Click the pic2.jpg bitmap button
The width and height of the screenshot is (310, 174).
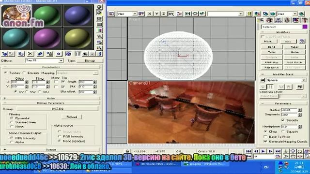coord(57,108)
